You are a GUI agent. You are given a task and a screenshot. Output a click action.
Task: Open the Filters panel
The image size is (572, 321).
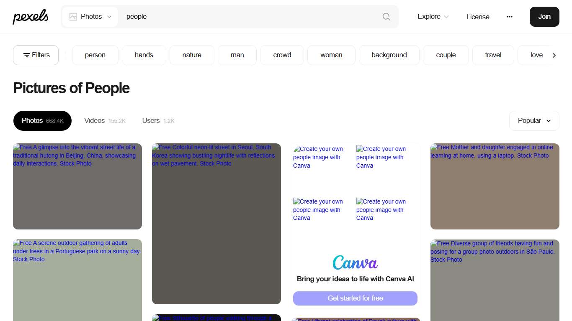click(x=36, y=55)
